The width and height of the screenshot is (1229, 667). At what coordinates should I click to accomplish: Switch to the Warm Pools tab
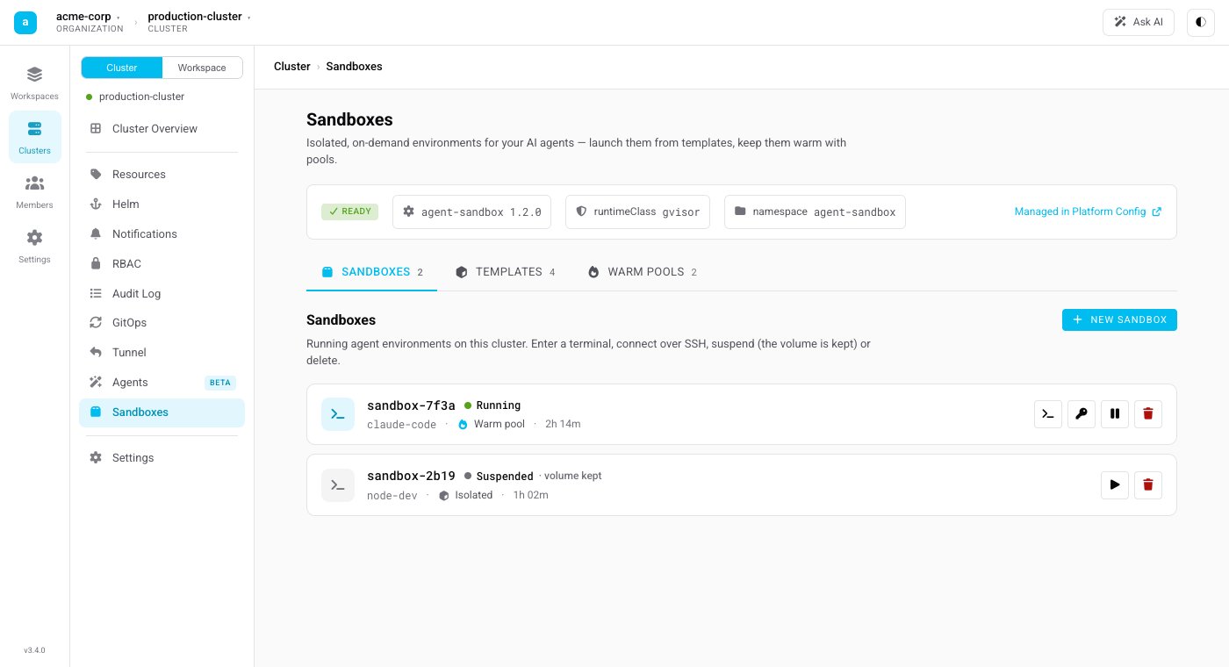pyautogui.click(x=642, y=272)
